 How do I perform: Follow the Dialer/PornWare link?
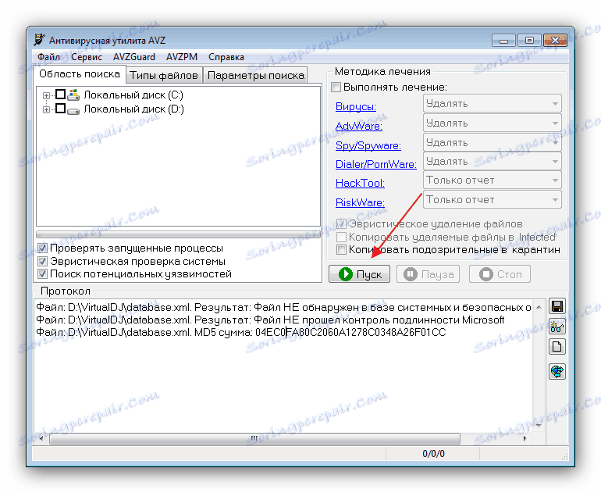[x=376, y=165]
